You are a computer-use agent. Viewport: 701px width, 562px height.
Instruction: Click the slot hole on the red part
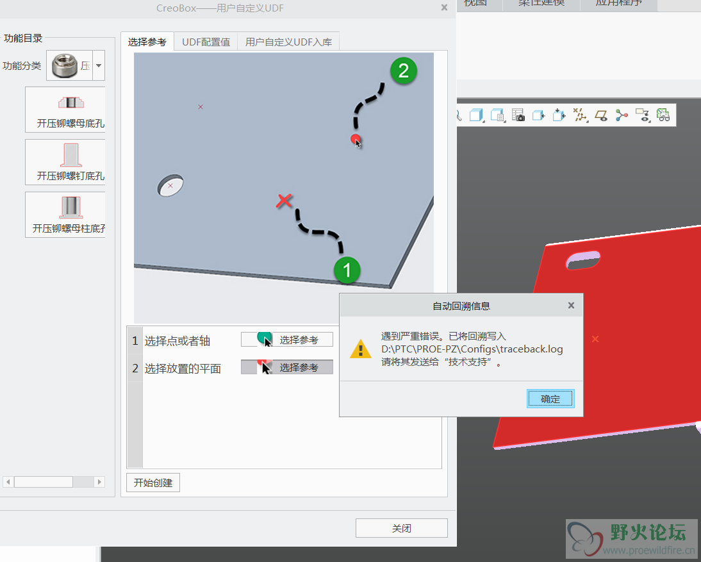point(583,260)
